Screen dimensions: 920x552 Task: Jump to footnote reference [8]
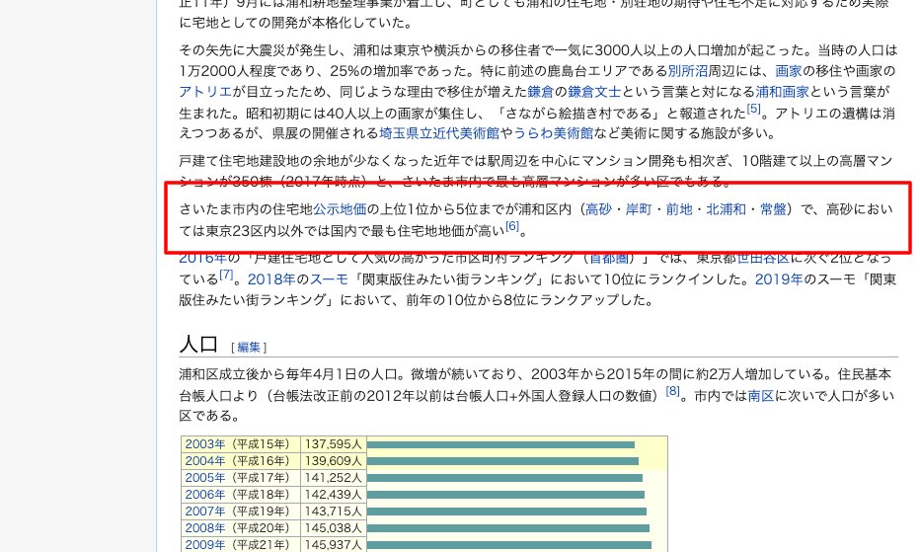[672, 392]
